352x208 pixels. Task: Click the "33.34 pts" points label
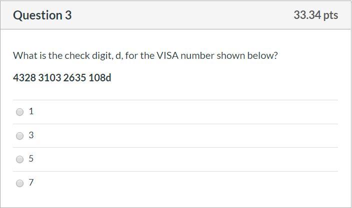(x=315, y=15)
